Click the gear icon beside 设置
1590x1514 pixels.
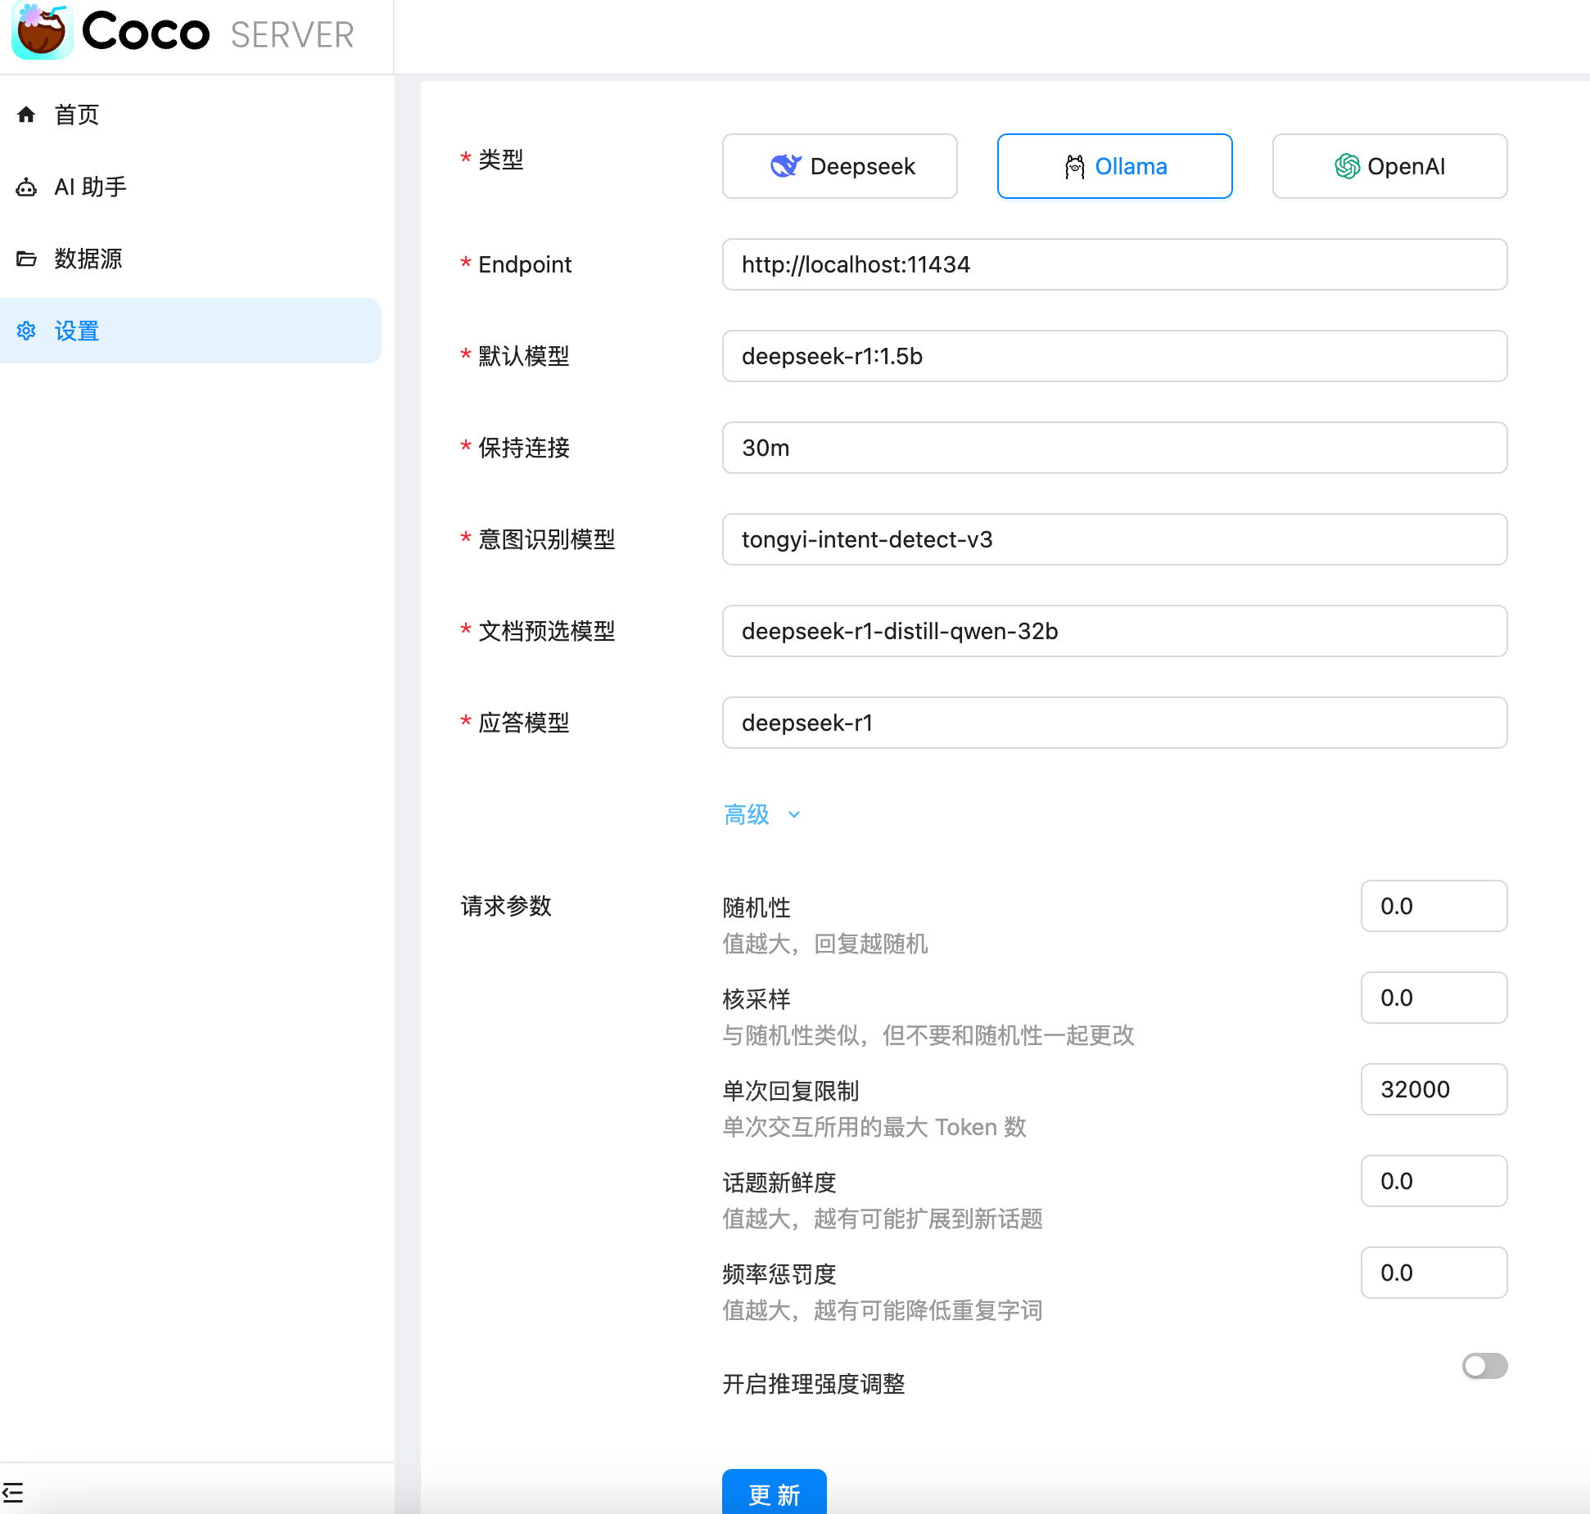pyautogui.click(x=26, y=331)
